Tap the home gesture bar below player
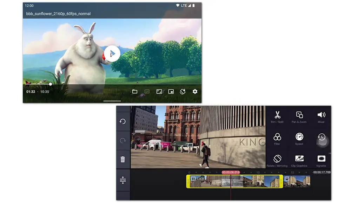 112,101
